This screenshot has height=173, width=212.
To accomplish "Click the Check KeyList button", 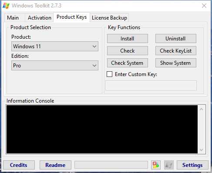I will pyautogui.click(x=176, y=51).
